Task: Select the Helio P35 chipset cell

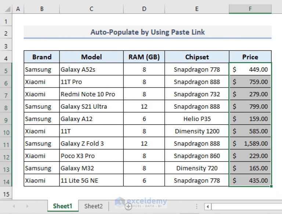Action: pyautogui.click(x=197, y=119)
